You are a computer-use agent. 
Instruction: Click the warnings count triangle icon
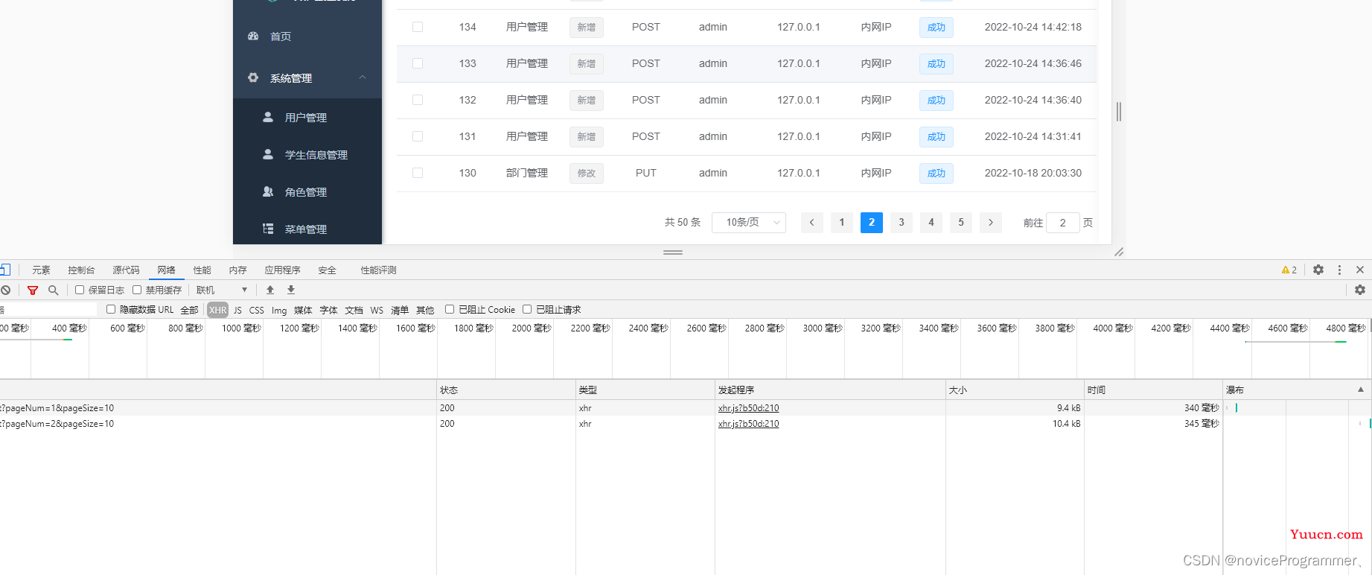1286,270
